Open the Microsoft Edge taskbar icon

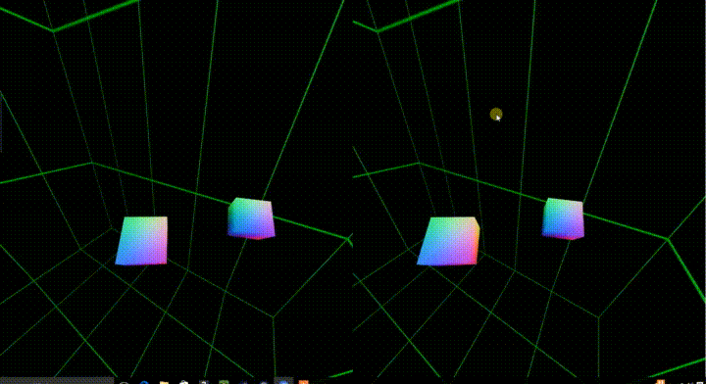(144, 382)
